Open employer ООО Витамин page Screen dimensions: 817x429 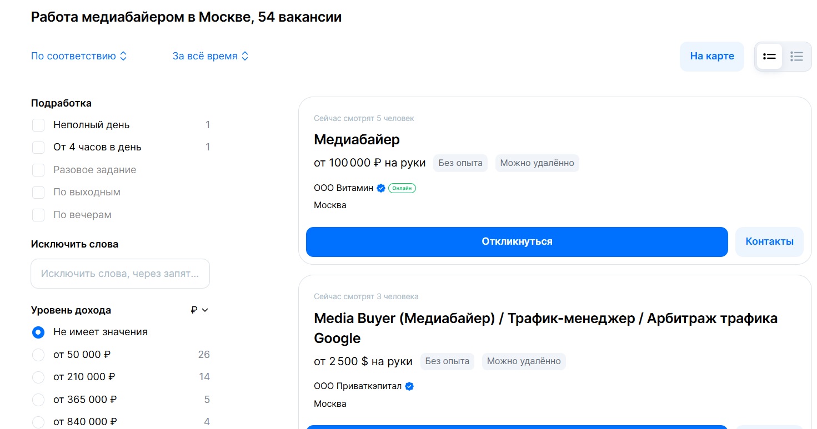[x=344, y=188]
